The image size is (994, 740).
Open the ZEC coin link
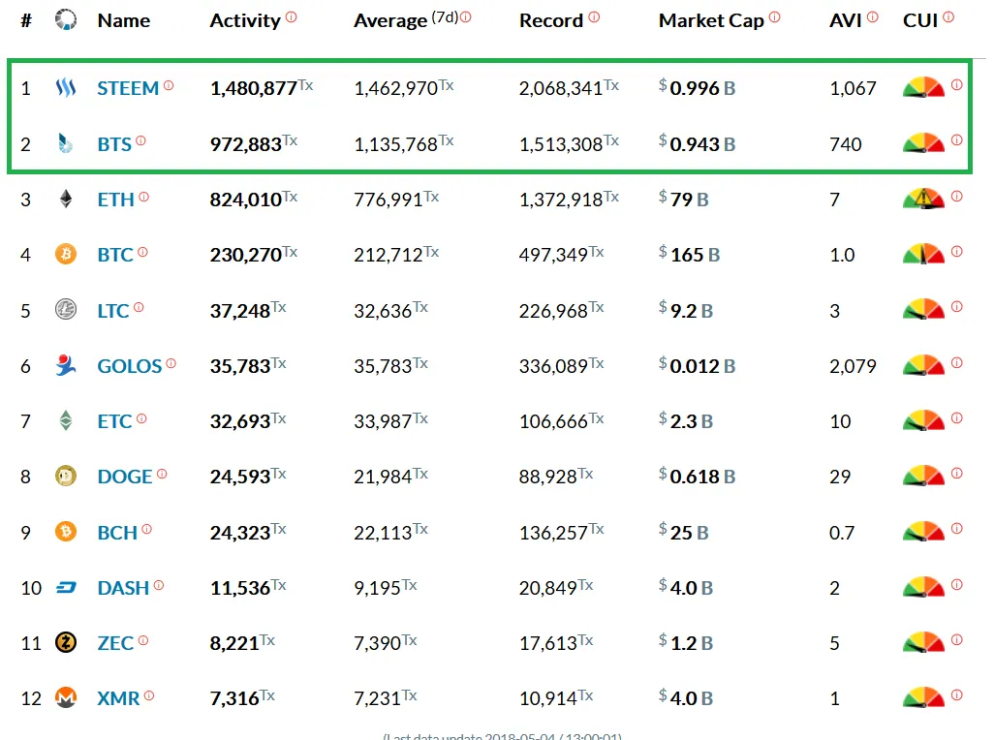click(115, 643)
